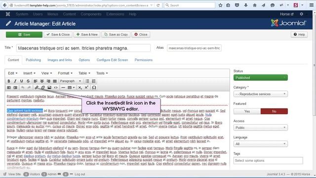Center-align the paragraph
Screen dimensions: 316x178
pyautogui.click(x=42, y=81)
